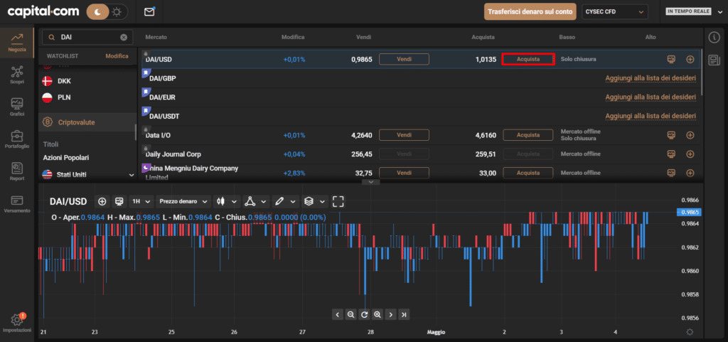
Task: Open chart window icon beside DAI/USD title
Action: [x=119, y=201]
